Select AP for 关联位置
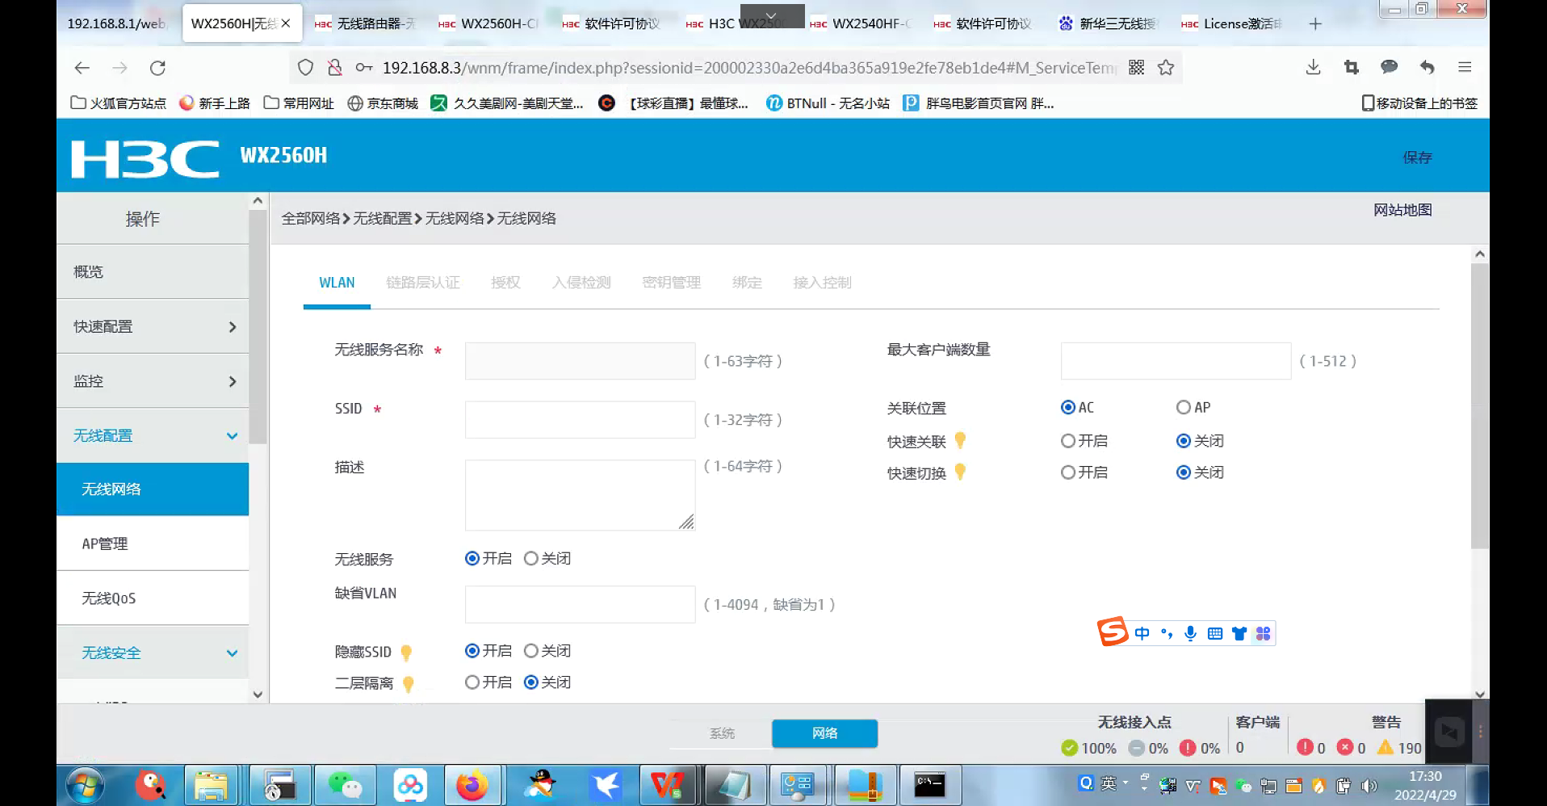This screenshot has height=806, width=1547. point(1184,408)
